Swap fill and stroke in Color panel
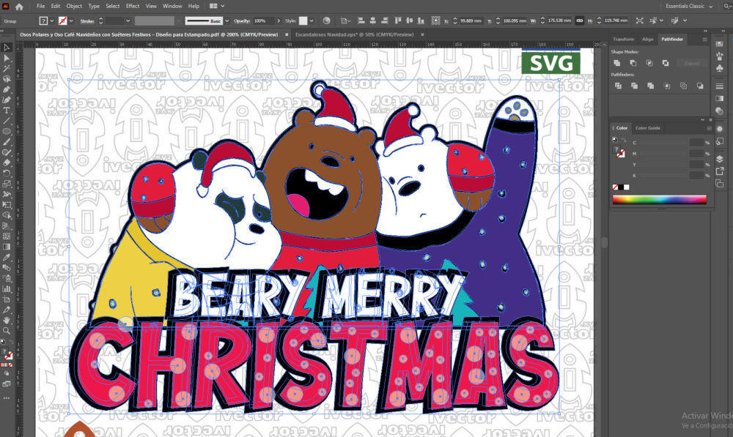Viewport: 733px width, 437px height. click(x=624, y=140)
